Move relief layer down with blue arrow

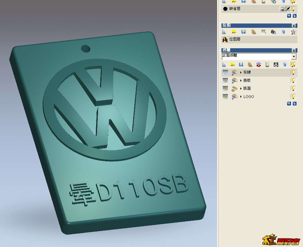295,104
